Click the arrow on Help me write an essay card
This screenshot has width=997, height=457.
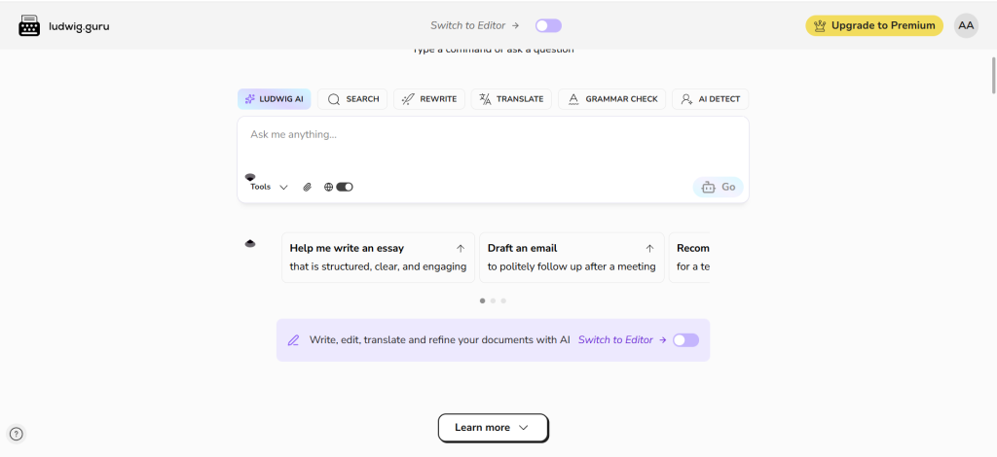click(461, 248)
